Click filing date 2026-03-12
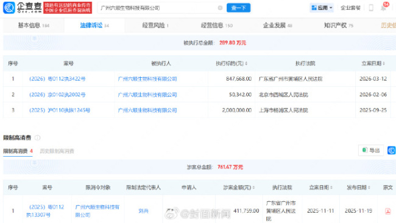This screenshot has height=223, width=396. 373,79
